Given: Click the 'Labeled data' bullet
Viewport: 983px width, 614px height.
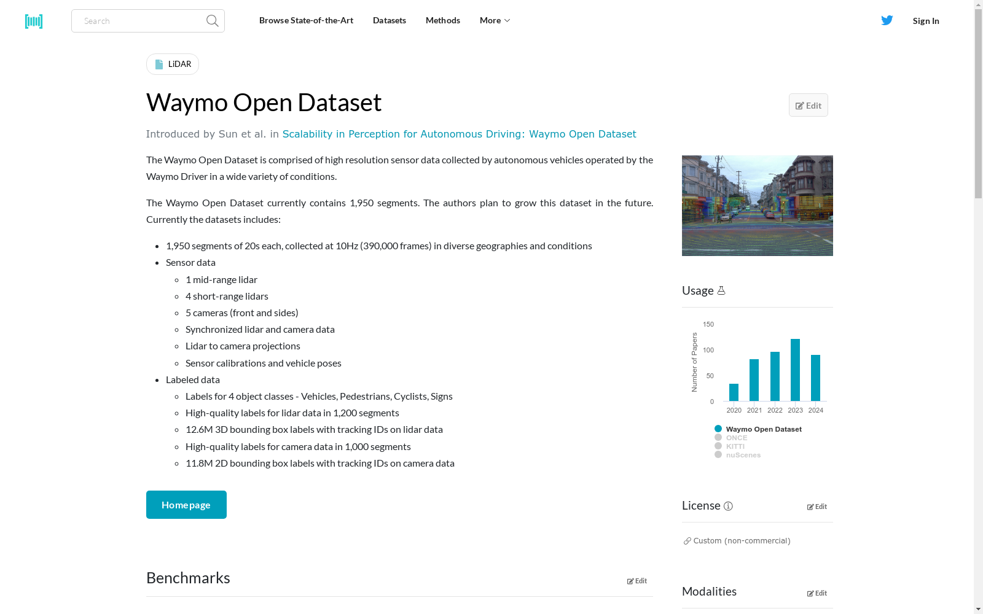Looking at the screenshot, I should [193, 379].
